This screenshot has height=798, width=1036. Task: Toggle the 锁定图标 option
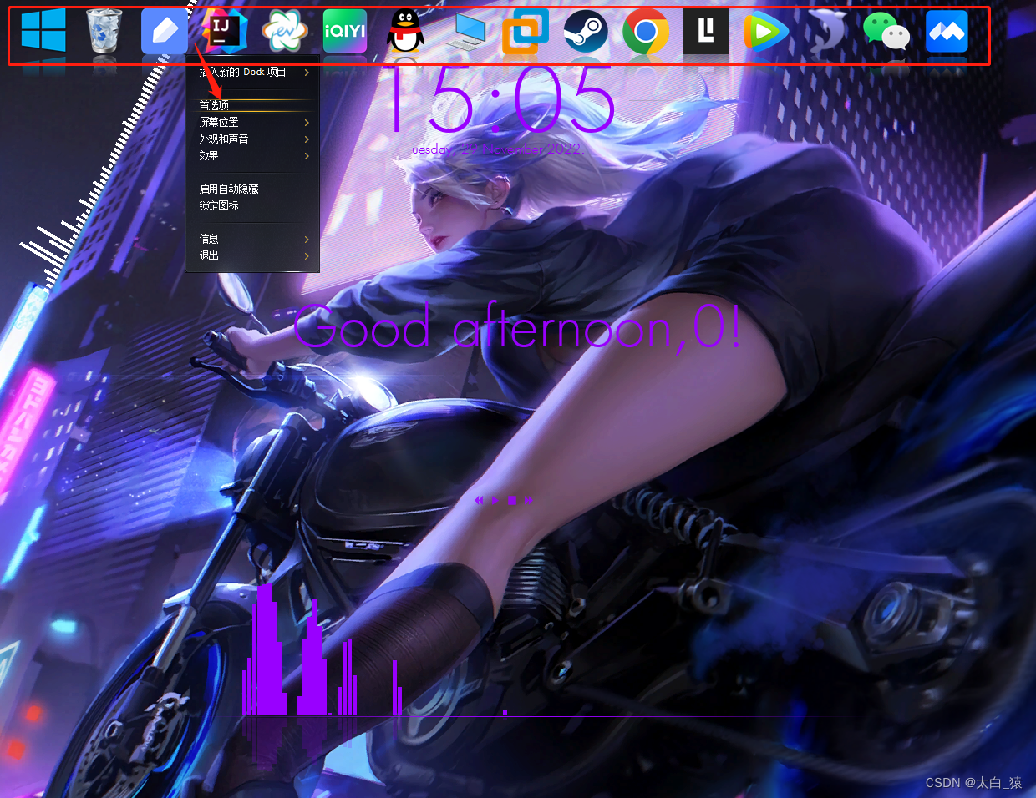pos(252,206)
